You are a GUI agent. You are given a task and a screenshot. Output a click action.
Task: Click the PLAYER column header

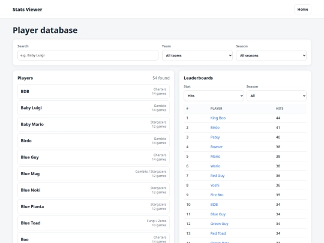coord(216,109)
